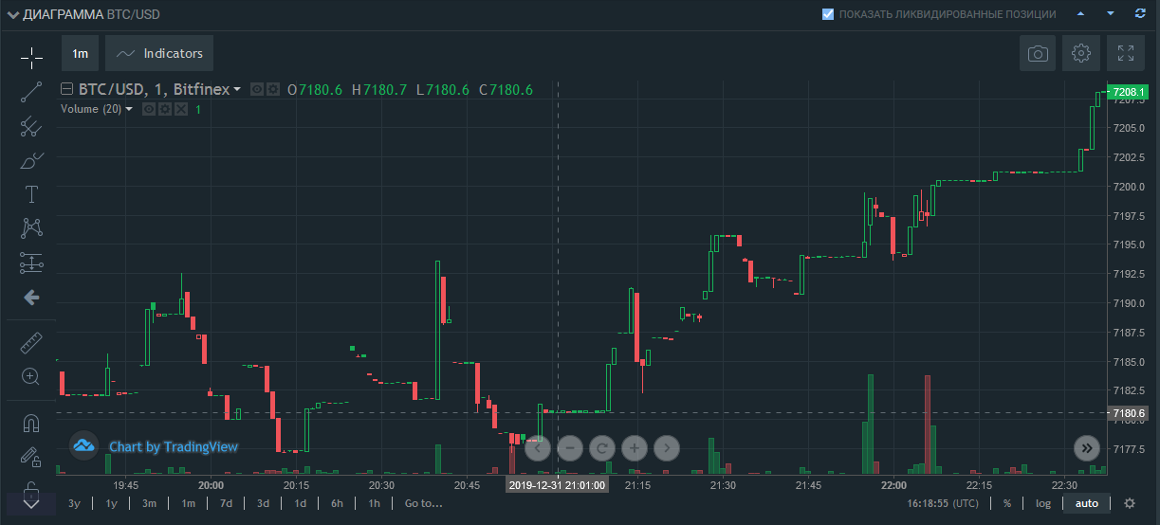The image size is (1160, 525).
Task: Choose the text annotation tool
Action: coord(31,194)
